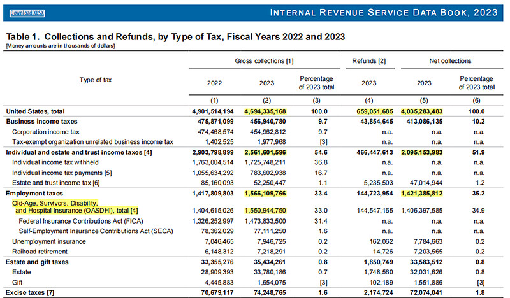Select the money amounts note below the title
Viewport: 510px width, 298px height.
point(61,46)
